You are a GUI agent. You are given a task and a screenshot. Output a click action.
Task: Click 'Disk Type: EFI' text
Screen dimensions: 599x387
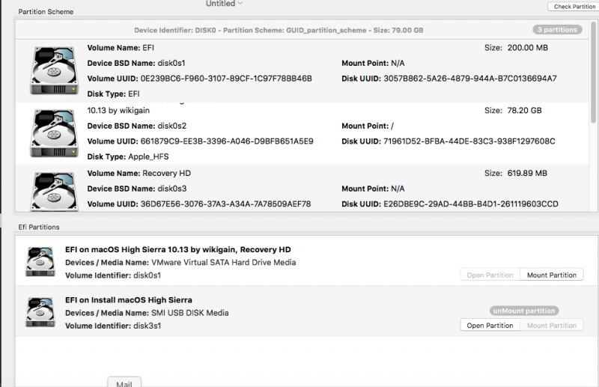(114, 94)
